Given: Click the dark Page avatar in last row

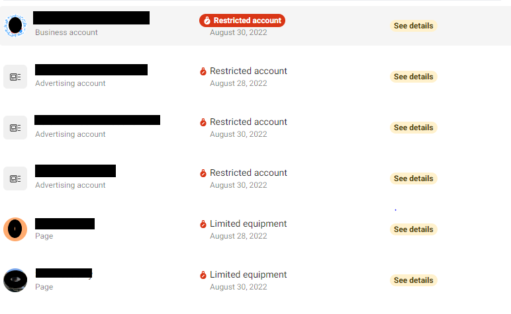Looking at the screenshot, I should point(15,280).
